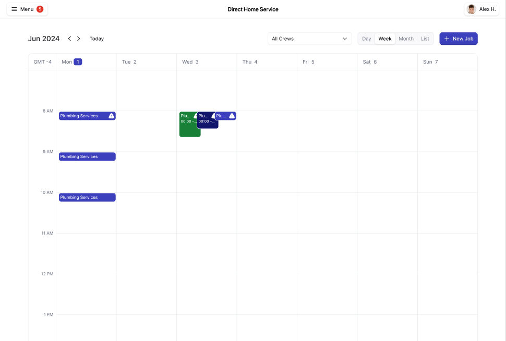Click warning icon on Monday 8 AM job
Image resolution: width=506 pixels, height=341 pixels.
pyautogui.click(x=111, y=116)
